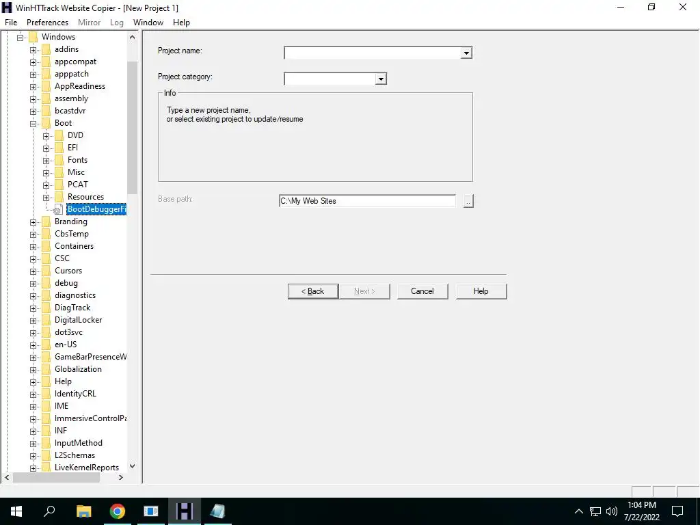Viewport: 700px width, 525px height.
Task: Open the Project name dropdown arrow
Action: 466,53
